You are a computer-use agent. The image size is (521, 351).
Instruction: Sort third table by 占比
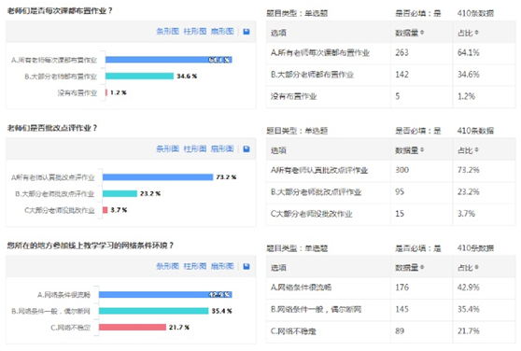click(468, 267)
